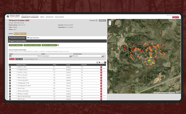
Task: Check the 101 Miners Way row checkbox
Action: pos(17,70)
